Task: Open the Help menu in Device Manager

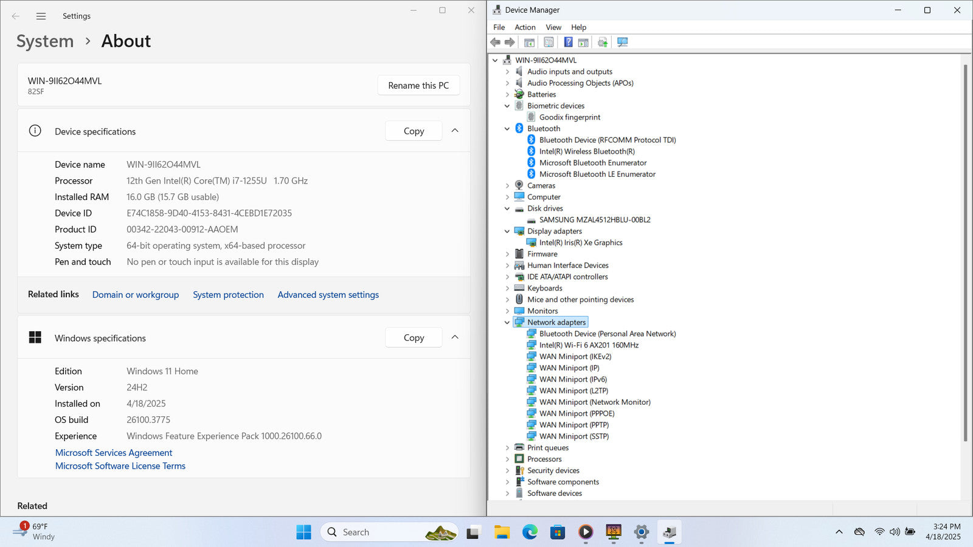Action: (578, 27)
